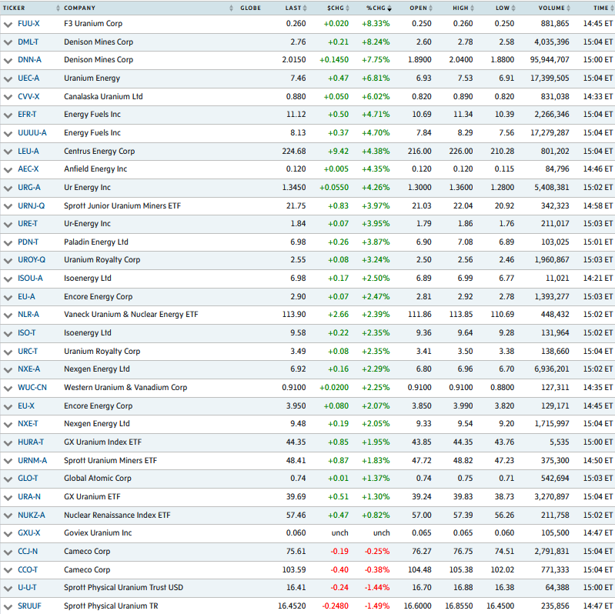Open the U-U-T ticker link

27,587
